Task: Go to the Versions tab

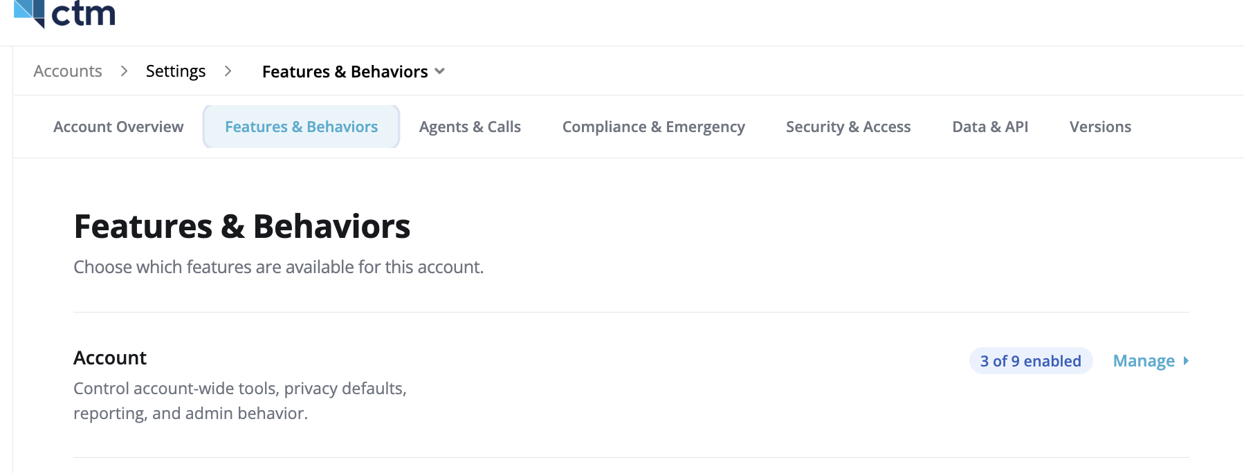Action: pos(1100,127)
